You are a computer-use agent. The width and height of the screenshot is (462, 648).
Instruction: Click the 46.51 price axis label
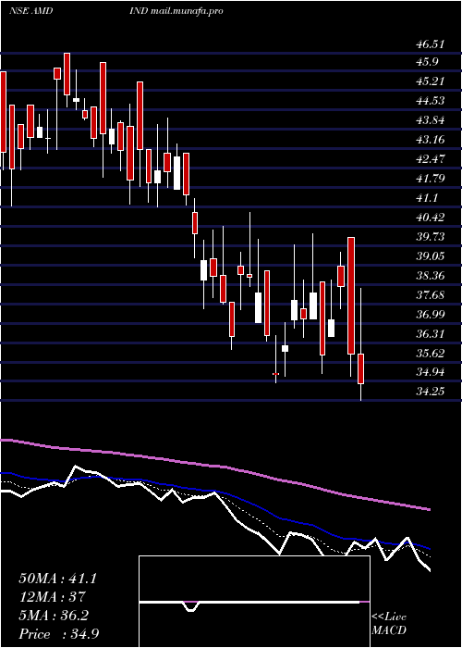pyautogui.click(x=430, y=44)
